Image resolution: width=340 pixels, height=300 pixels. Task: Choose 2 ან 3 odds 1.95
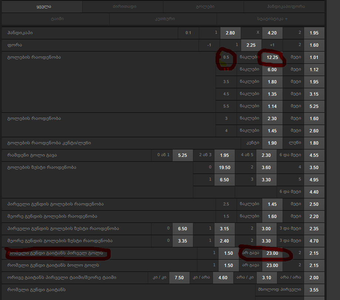pos(224,155)
